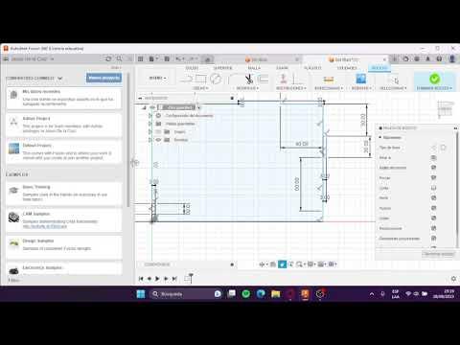460x345 pixels.
Task: Toggle the Puntos checkbox
Action: 433,208
